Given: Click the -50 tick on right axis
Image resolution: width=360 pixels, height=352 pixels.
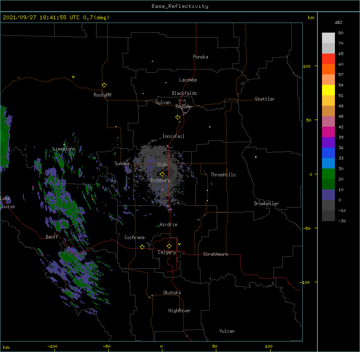Looking at the screenshot, I should 307,228.
